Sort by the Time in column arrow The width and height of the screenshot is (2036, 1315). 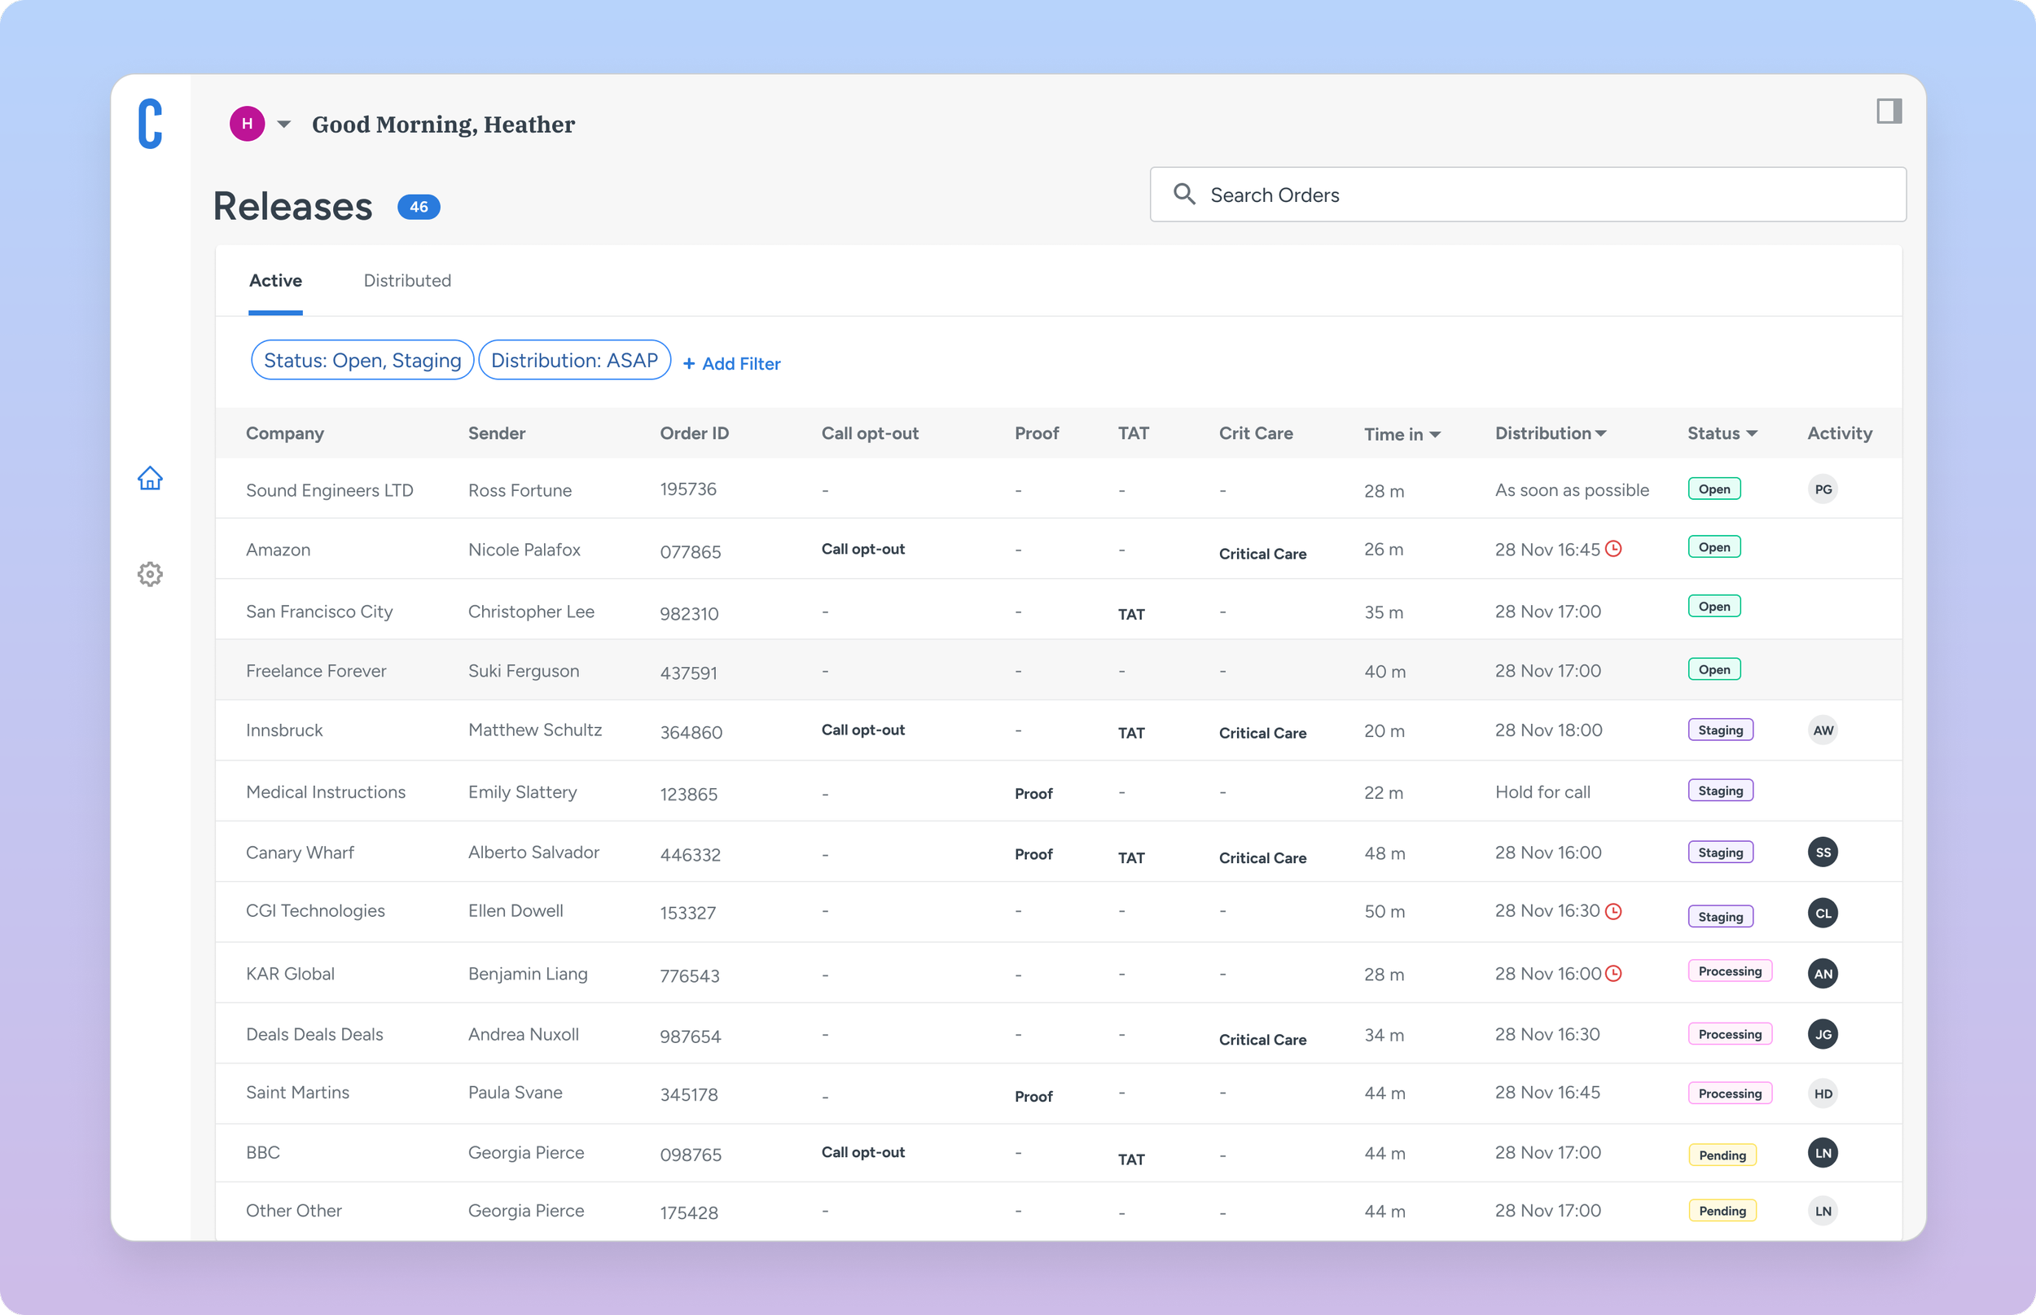click(1435, 435)
